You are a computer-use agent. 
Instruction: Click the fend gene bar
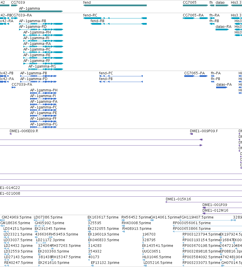(115, 5)
